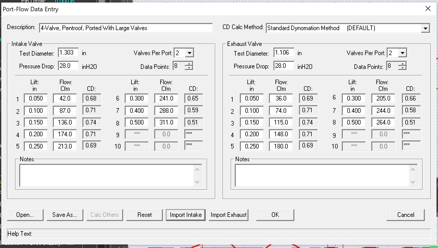Increase intake Data Points with up arrow
The image size is (438, 248).
point(189,64)
